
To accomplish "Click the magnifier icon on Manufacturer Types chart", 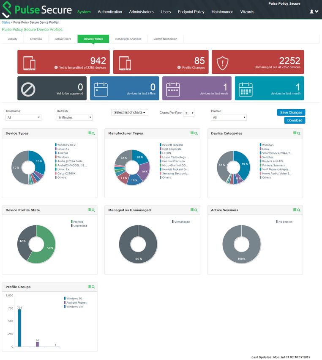I will pos(196,133).
